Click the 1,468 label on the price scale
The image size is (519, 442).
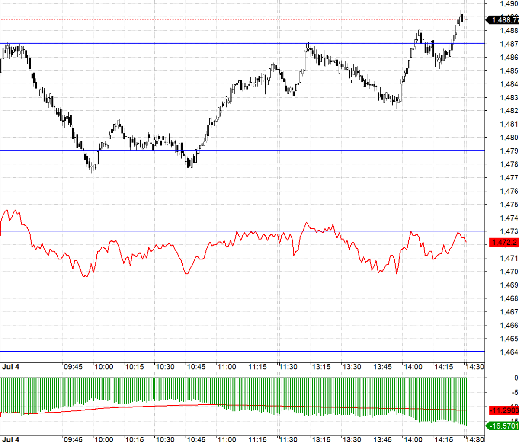509,298
